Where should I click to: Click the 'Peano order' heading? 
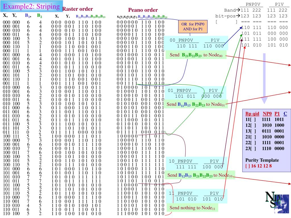143,10
